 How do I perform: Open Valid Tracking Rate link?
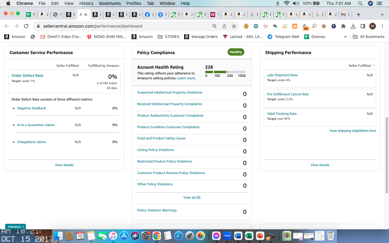(x=282, y=114)
